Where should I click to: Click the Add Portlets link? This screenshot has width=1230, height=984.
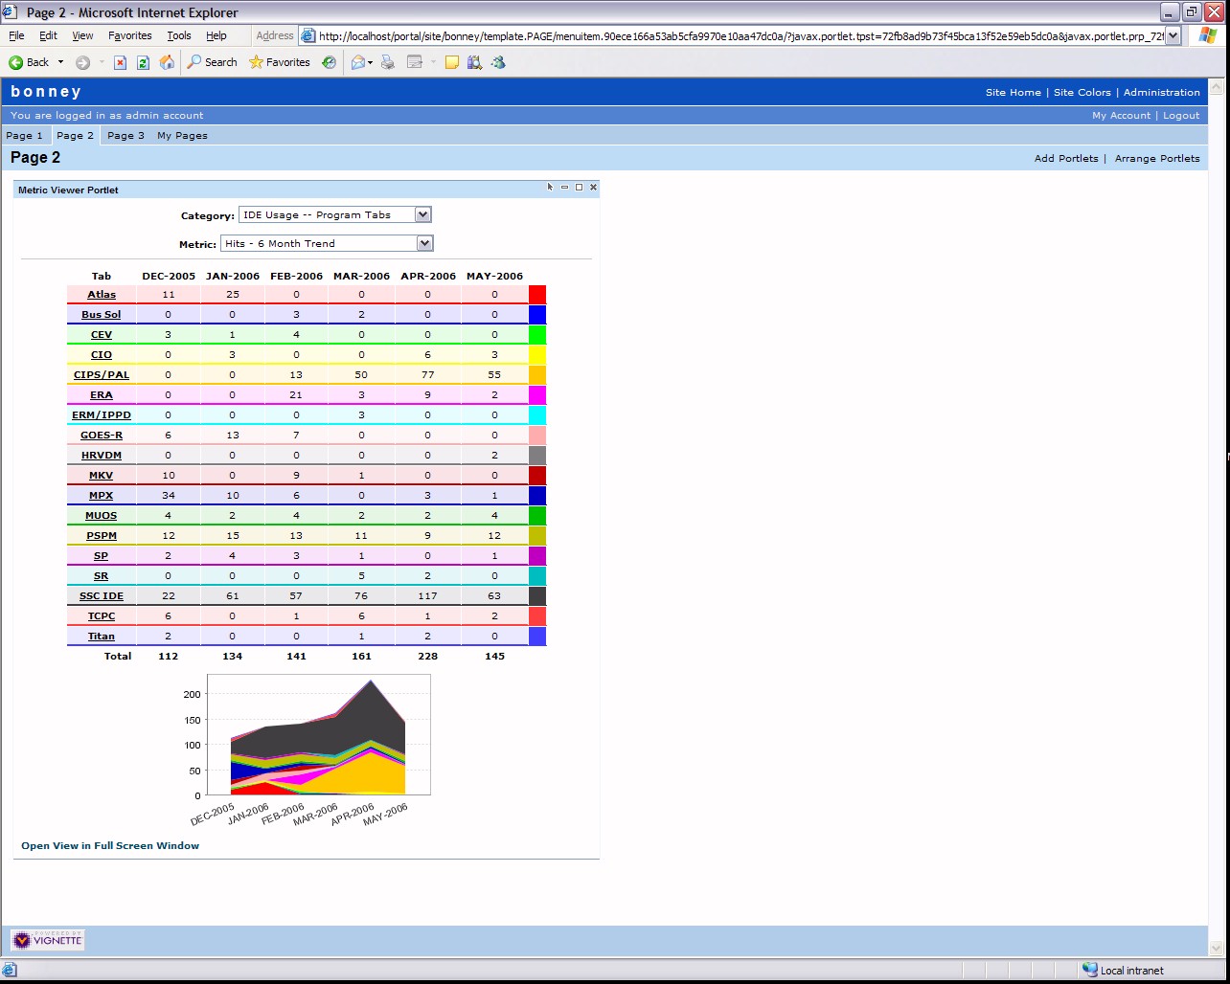click(x=1065, y=158)
